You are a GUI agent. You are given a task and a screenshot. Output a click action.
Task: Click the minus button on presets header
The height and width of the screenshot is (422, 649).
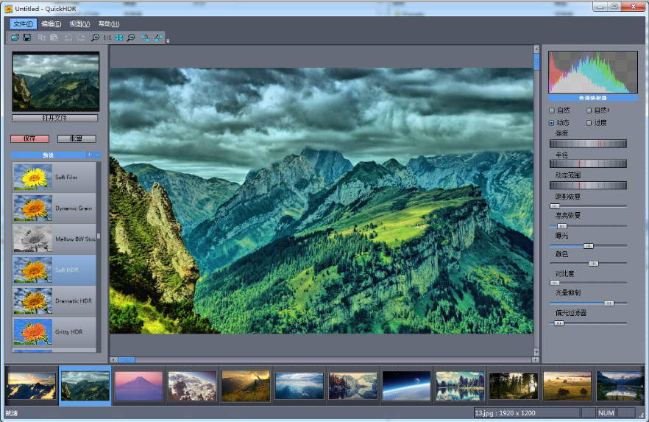[x=98, y=155]
